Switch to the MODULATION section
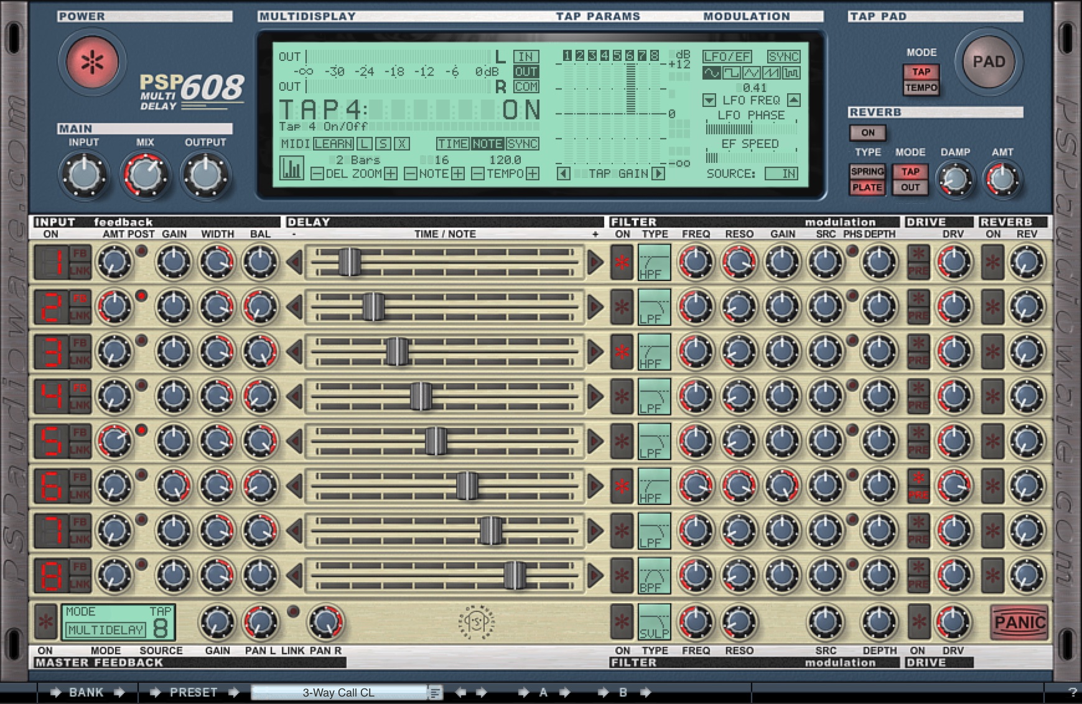 pyautogui.click(x=747, y=16)
